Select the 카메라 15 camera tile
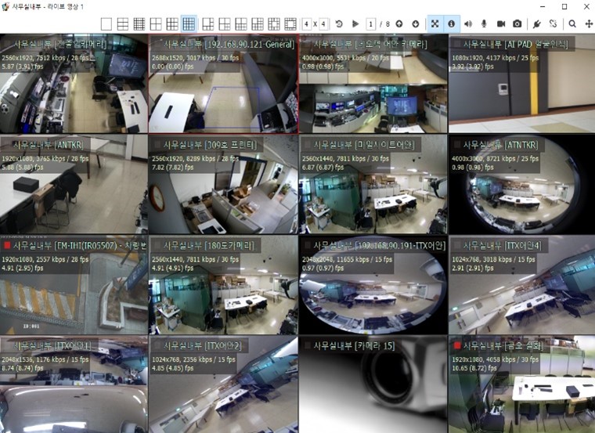 pyautogui.click(x=372, y=388)
